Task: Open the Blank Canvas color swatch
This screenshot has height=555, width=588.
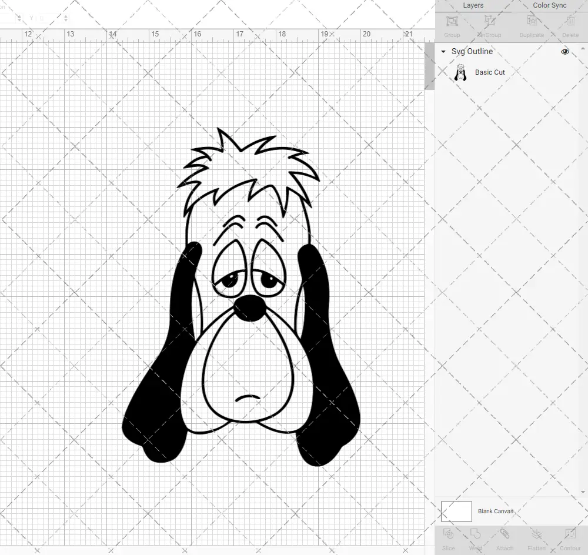Action: coord(456,511)
